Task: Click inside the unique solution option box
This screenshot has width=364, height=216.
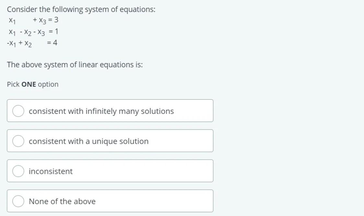Action: point(110,141)
